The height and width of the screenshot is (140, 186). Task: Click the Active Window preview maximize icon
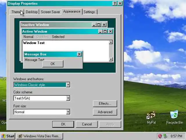[x=105, y=32]
